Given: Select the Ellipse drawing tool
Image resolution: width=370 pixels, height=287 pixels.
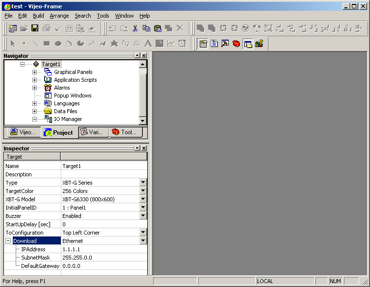Looking at the screenshot, I should 58,44.
